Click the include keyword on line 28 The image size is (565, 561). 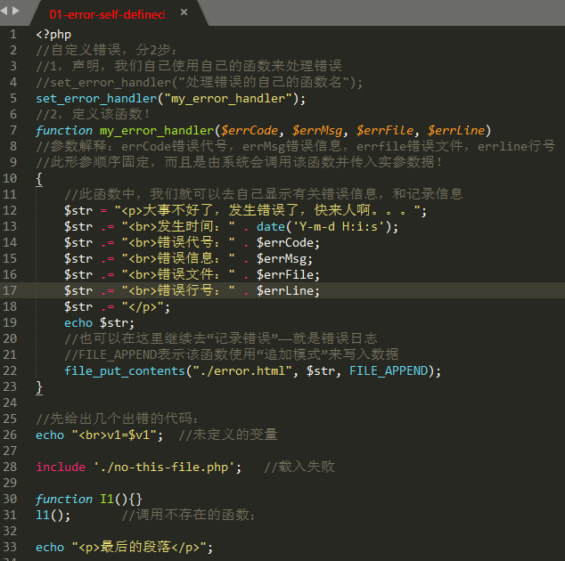[x=61, y=467]
